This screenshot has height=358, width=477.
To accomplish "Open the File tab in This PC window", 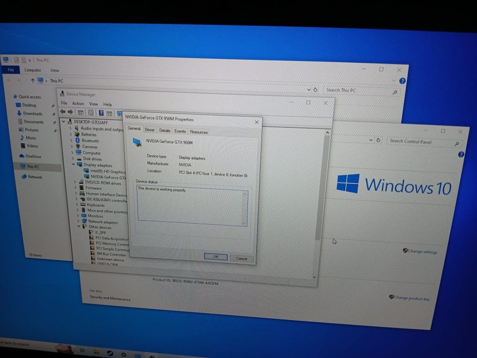I will click(11, 70).
